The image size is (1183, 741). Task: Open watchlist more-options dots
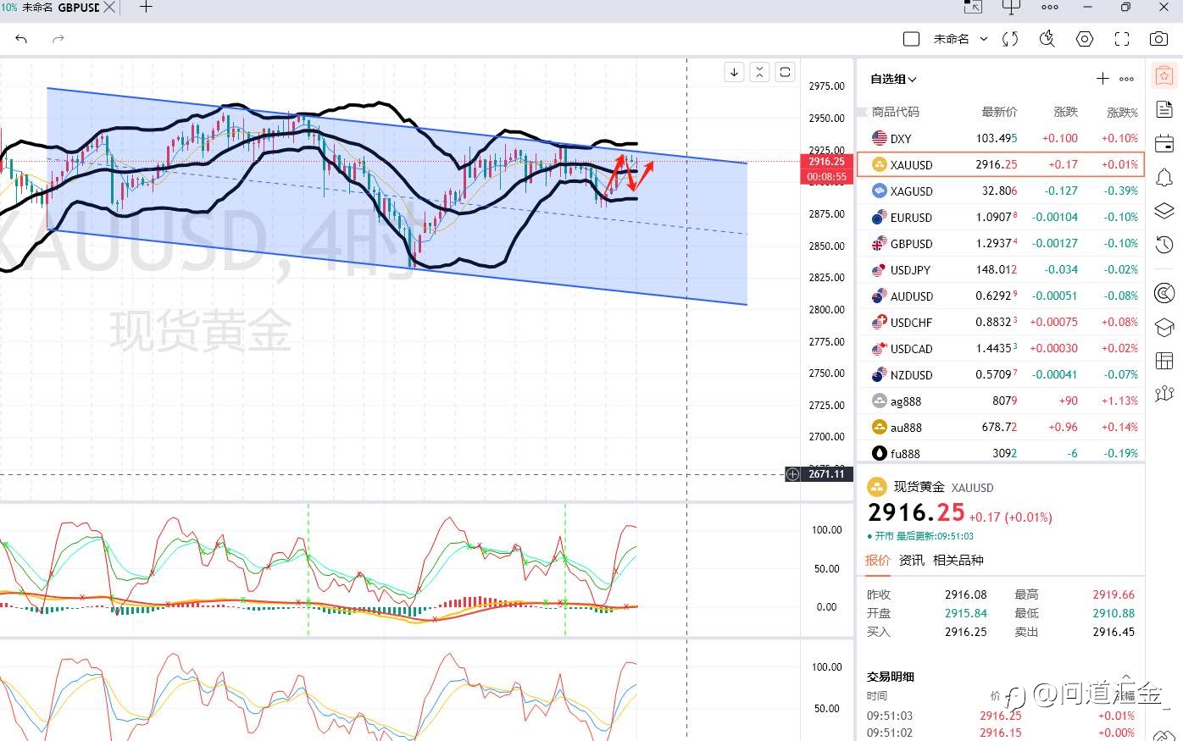tap(1126, 79)
